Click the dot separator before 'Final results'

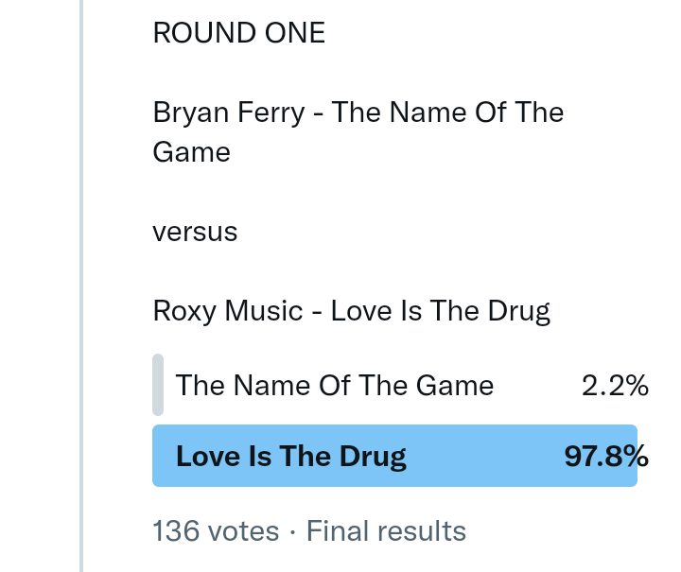[292, 532]
